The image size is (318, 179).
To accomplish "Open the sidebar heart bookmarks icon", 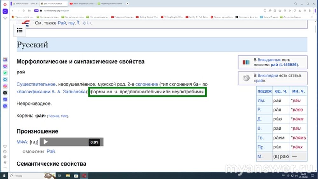I will 5,146.
